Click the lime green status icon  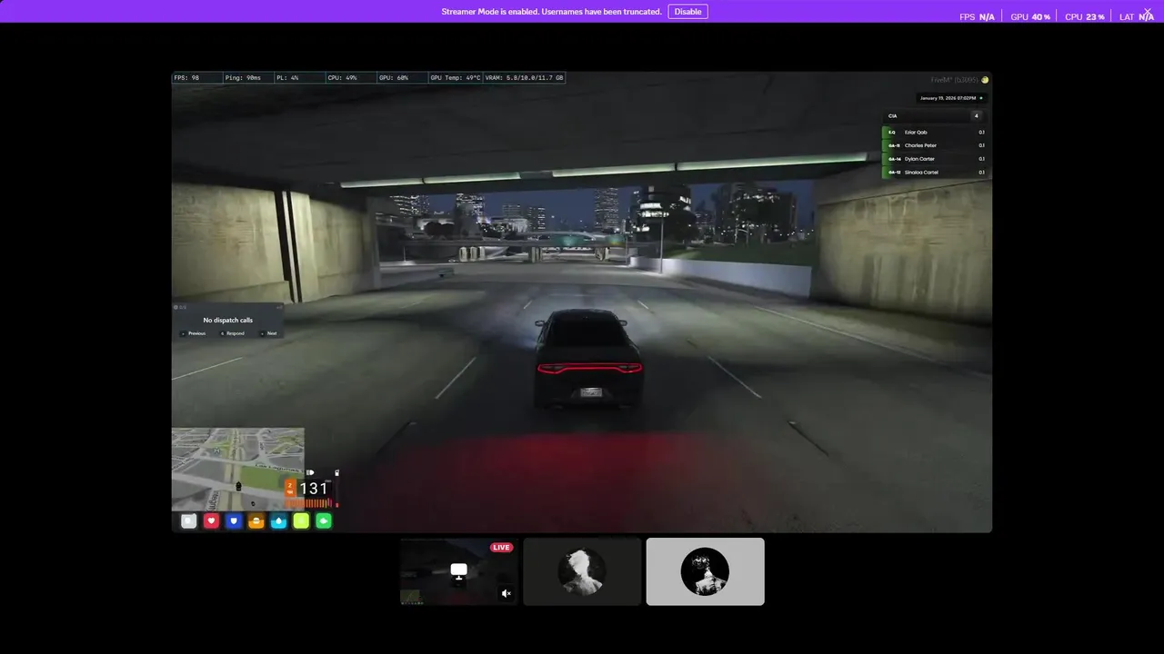click(301, 521)
